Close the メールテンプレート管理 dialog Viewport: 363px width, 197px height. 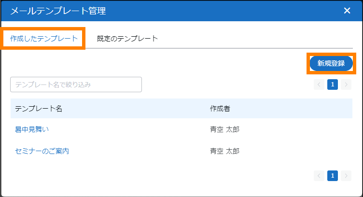click(x=347, y=11)
